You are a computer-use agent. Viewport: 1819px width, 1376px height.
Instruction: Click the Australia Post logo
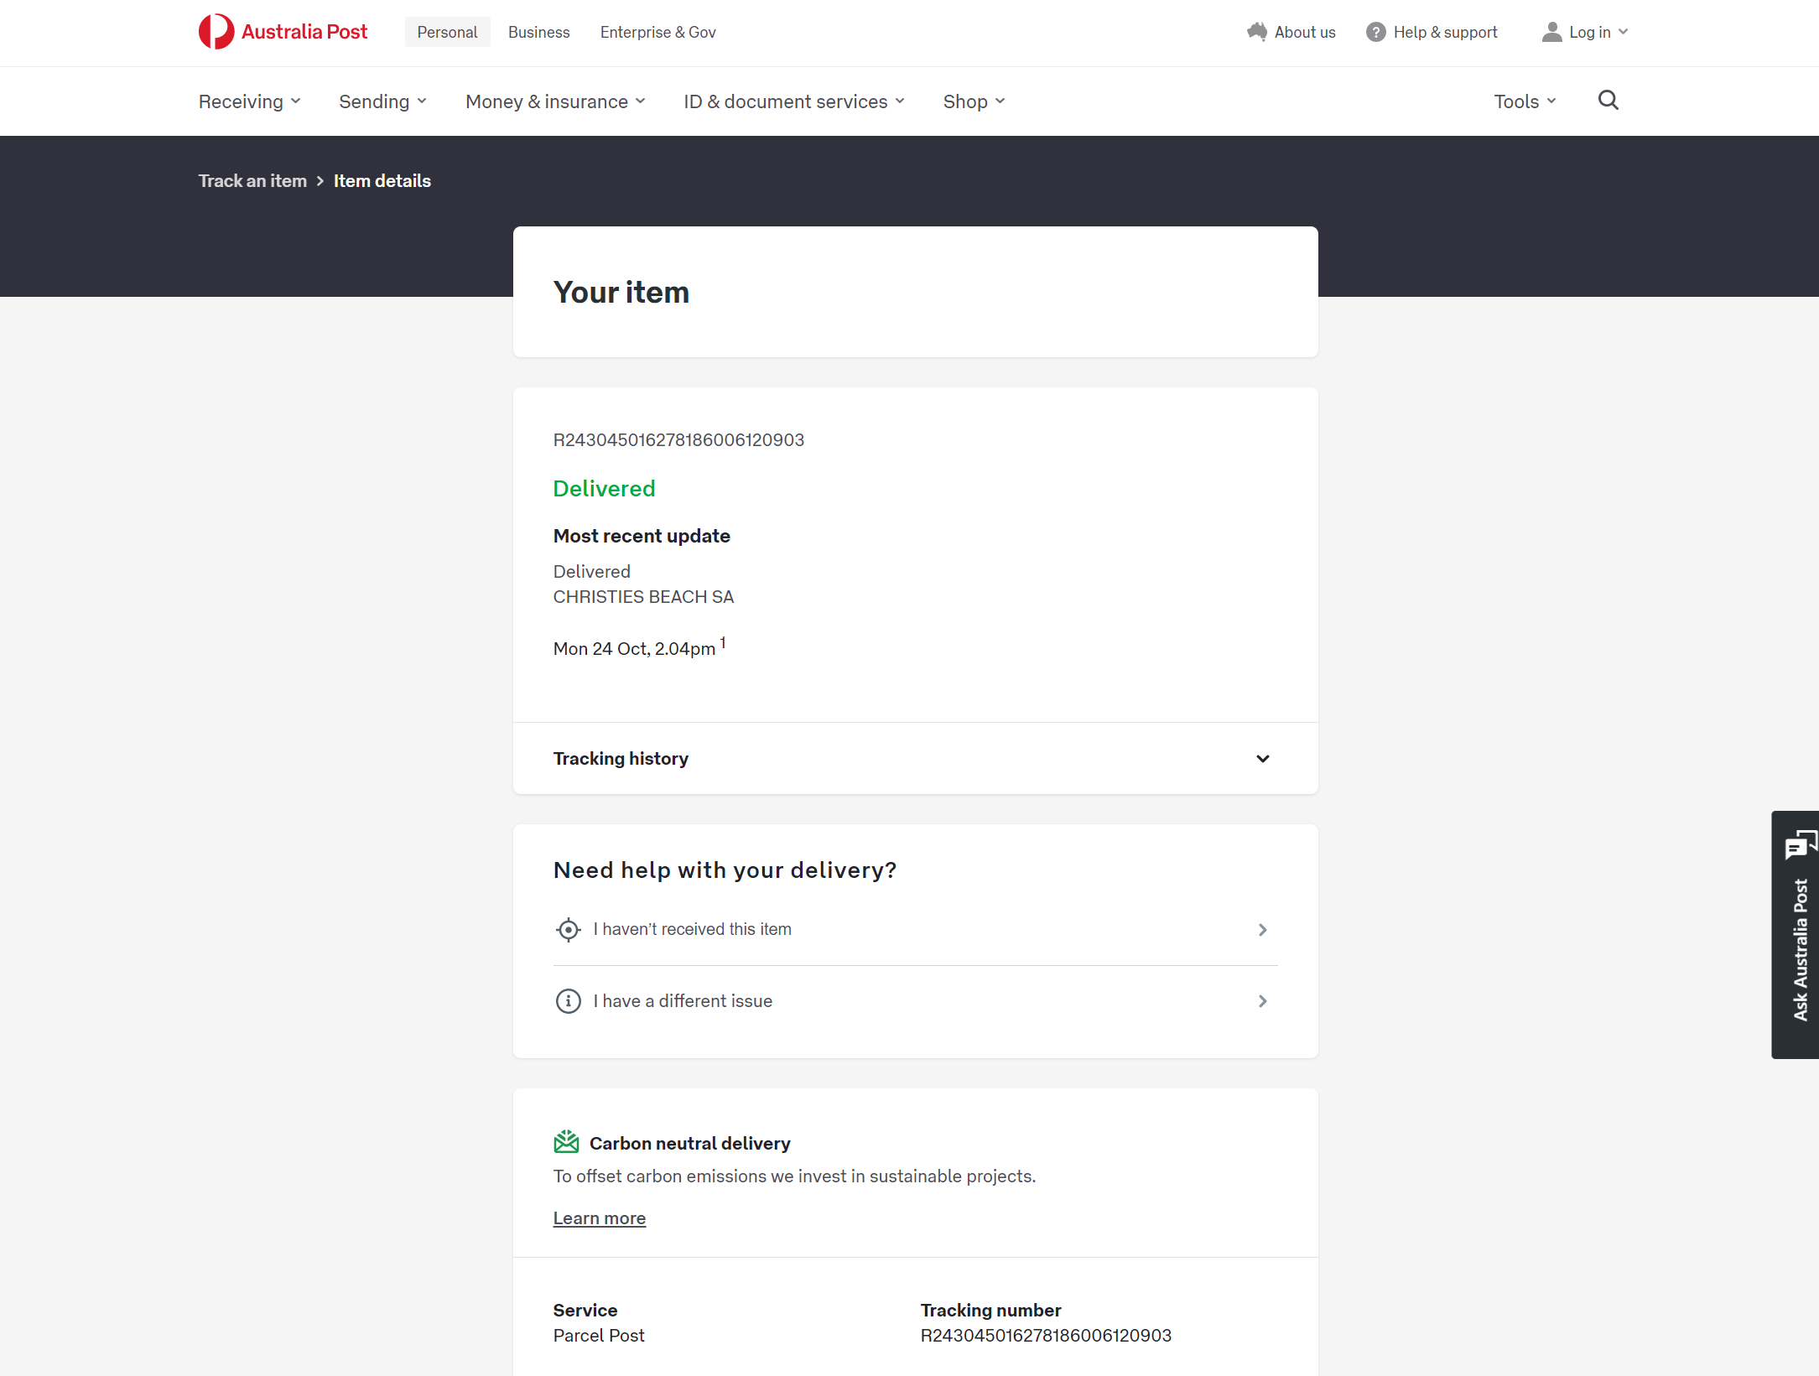tap(283, 32)
